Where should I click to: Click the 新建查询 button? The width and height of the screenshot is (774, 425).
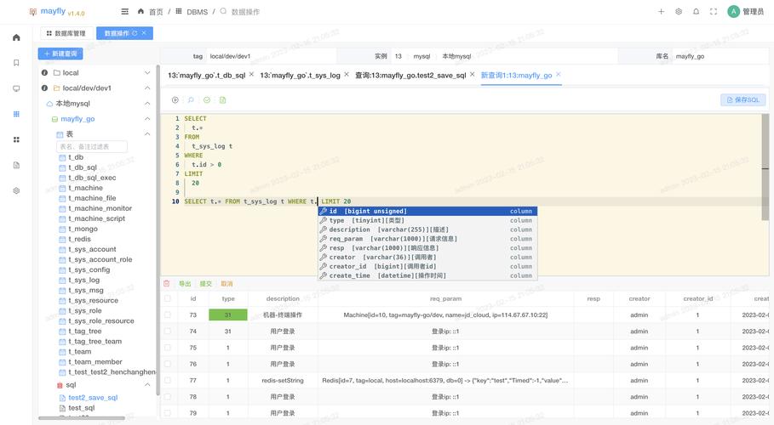point(60,54)
